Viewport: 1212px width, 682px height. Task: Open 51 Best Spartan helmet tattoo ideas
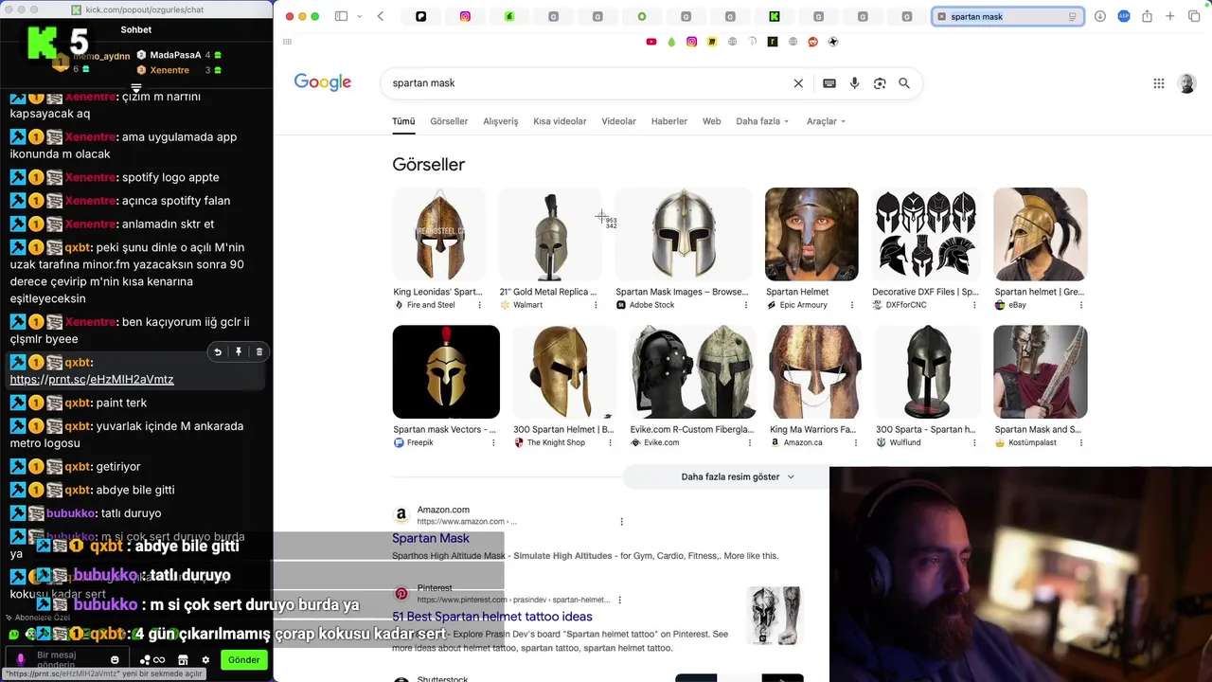click(492, 617)
